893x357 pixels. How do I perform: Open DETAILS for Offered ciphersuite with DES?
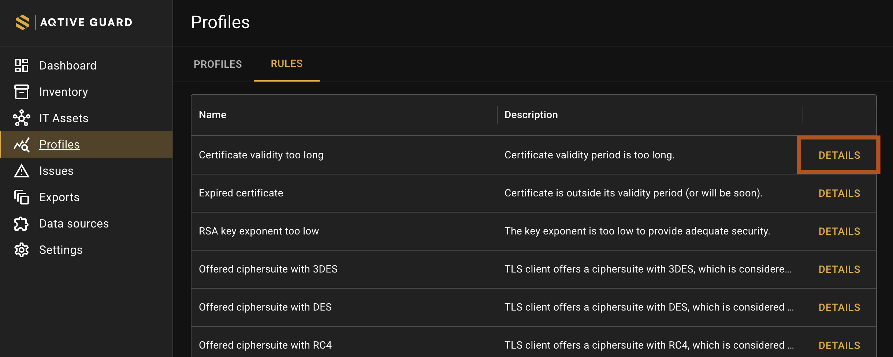pyautogui.click(x=839, y=307)
